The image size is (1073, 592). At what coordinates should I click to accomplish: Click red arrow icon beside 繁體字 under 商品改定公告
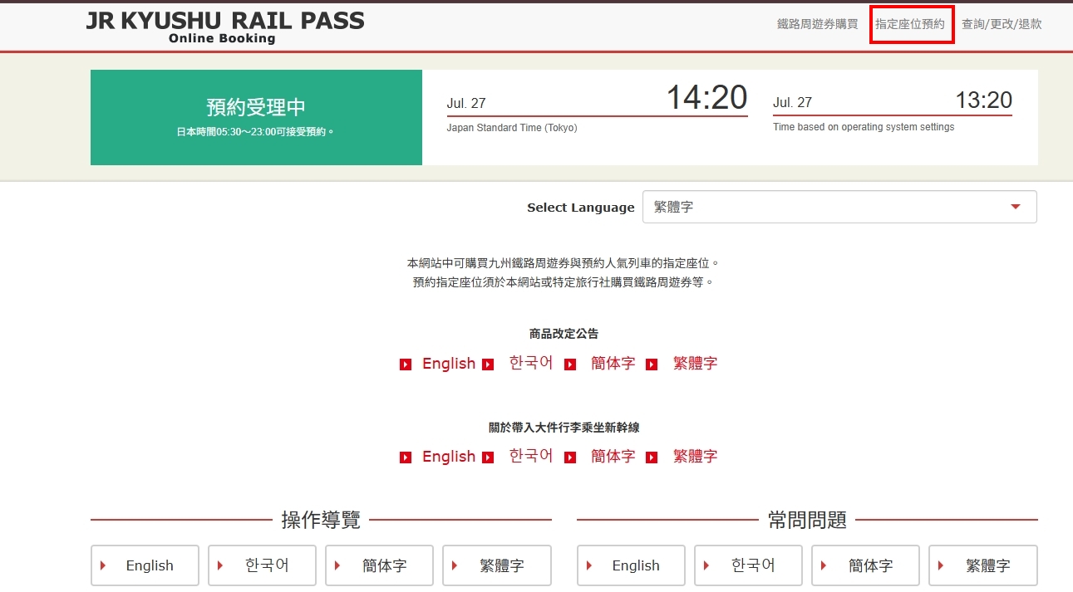click(x=652, y=364)
